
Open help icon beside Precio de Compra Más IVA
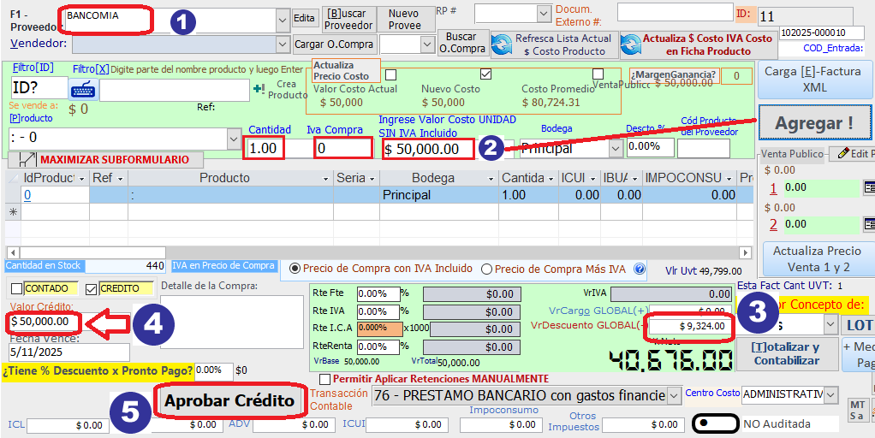click(x=639, y=268)
